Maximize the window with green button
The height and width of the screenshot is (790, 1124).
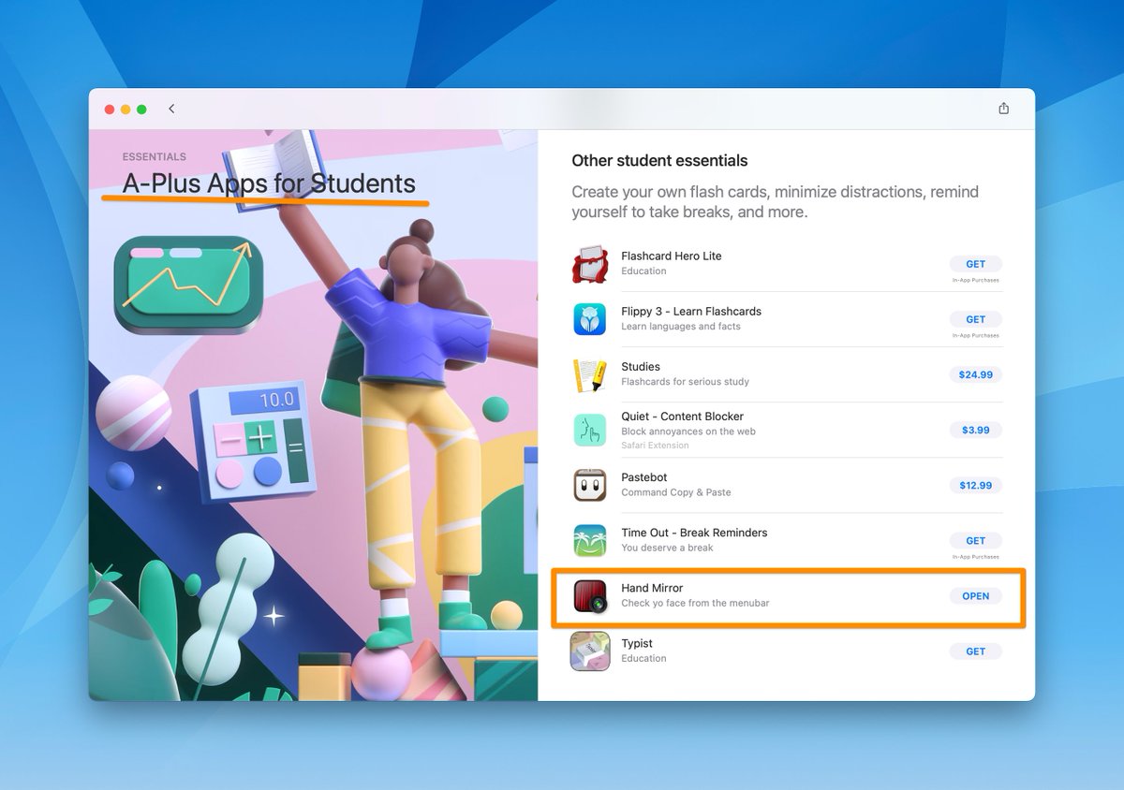(141, 110)
